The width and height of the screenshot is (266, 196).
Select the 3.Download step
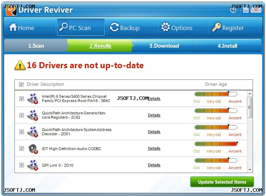point(164,46)
